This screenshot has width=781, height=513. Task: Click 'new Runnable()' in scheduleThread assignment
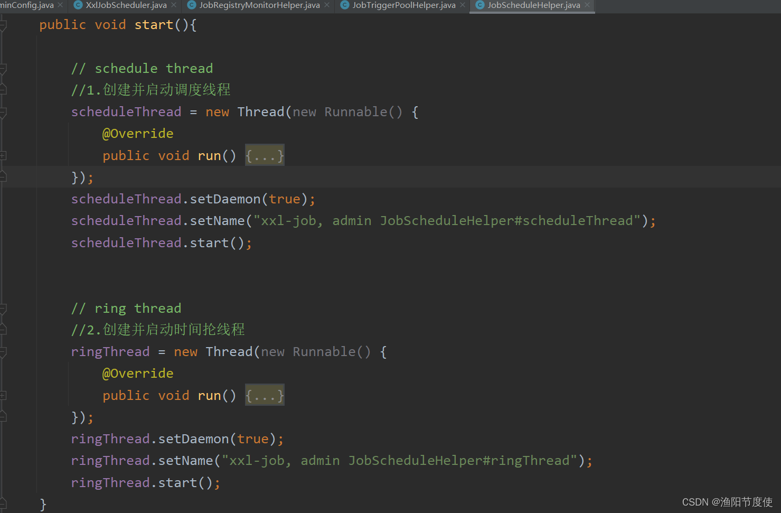pos(347,112)
